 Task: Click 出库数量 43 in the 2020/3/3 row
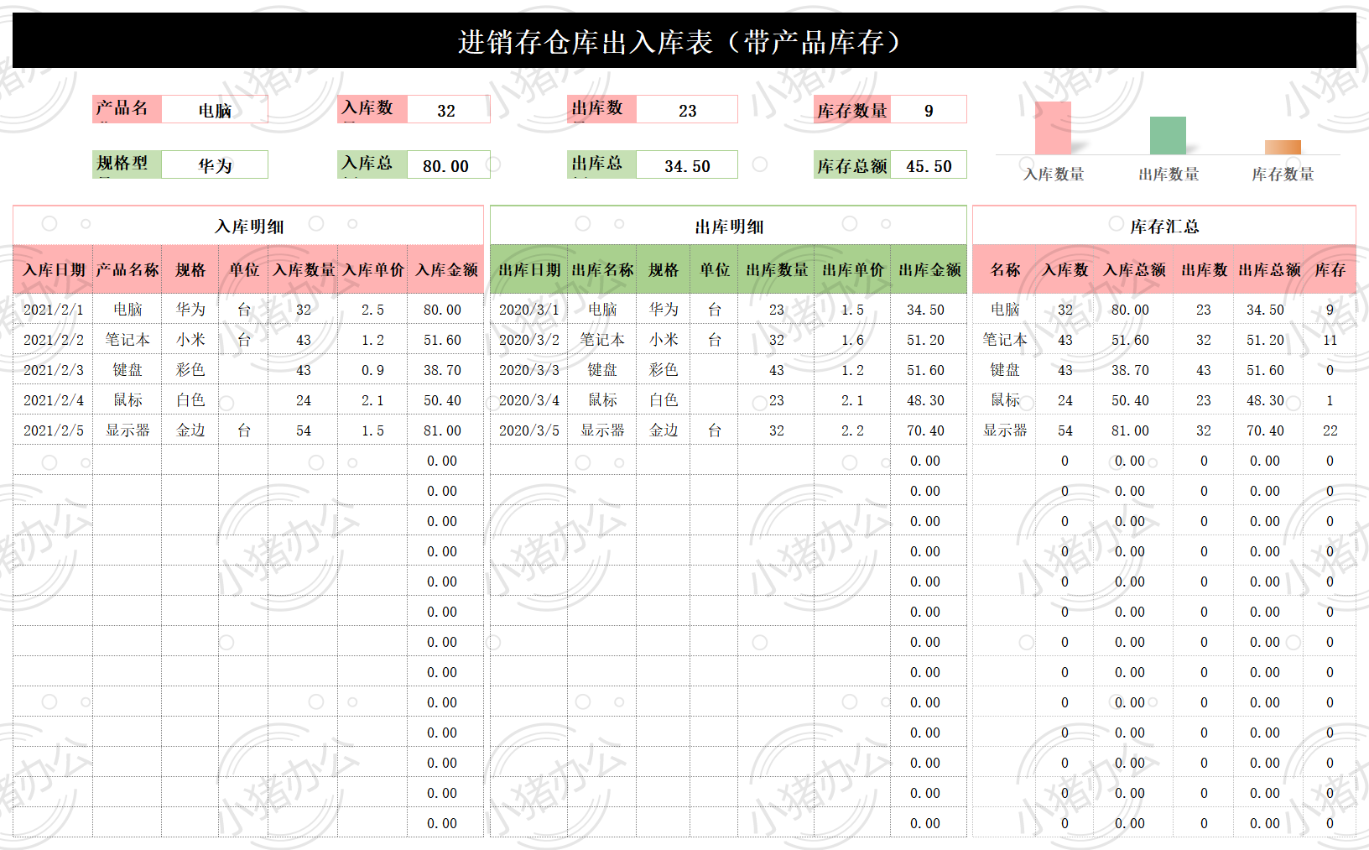pos(777,370)
